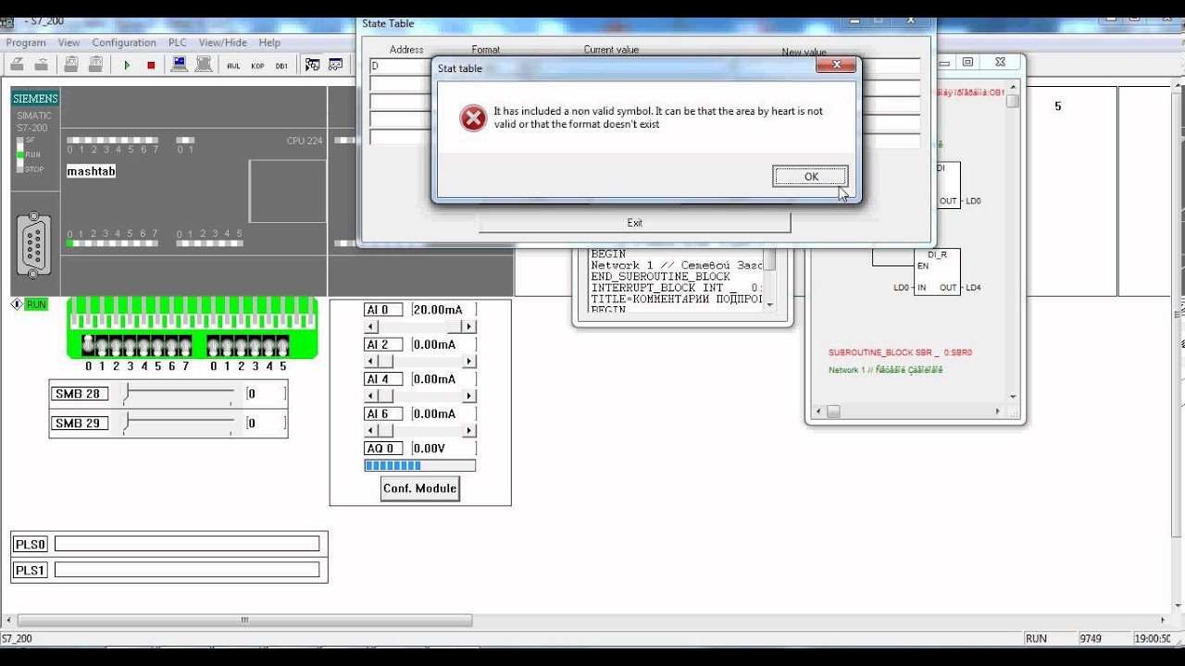Open the DB1 data block icon
The image size is (1185, 666).
tap(282, 65)
